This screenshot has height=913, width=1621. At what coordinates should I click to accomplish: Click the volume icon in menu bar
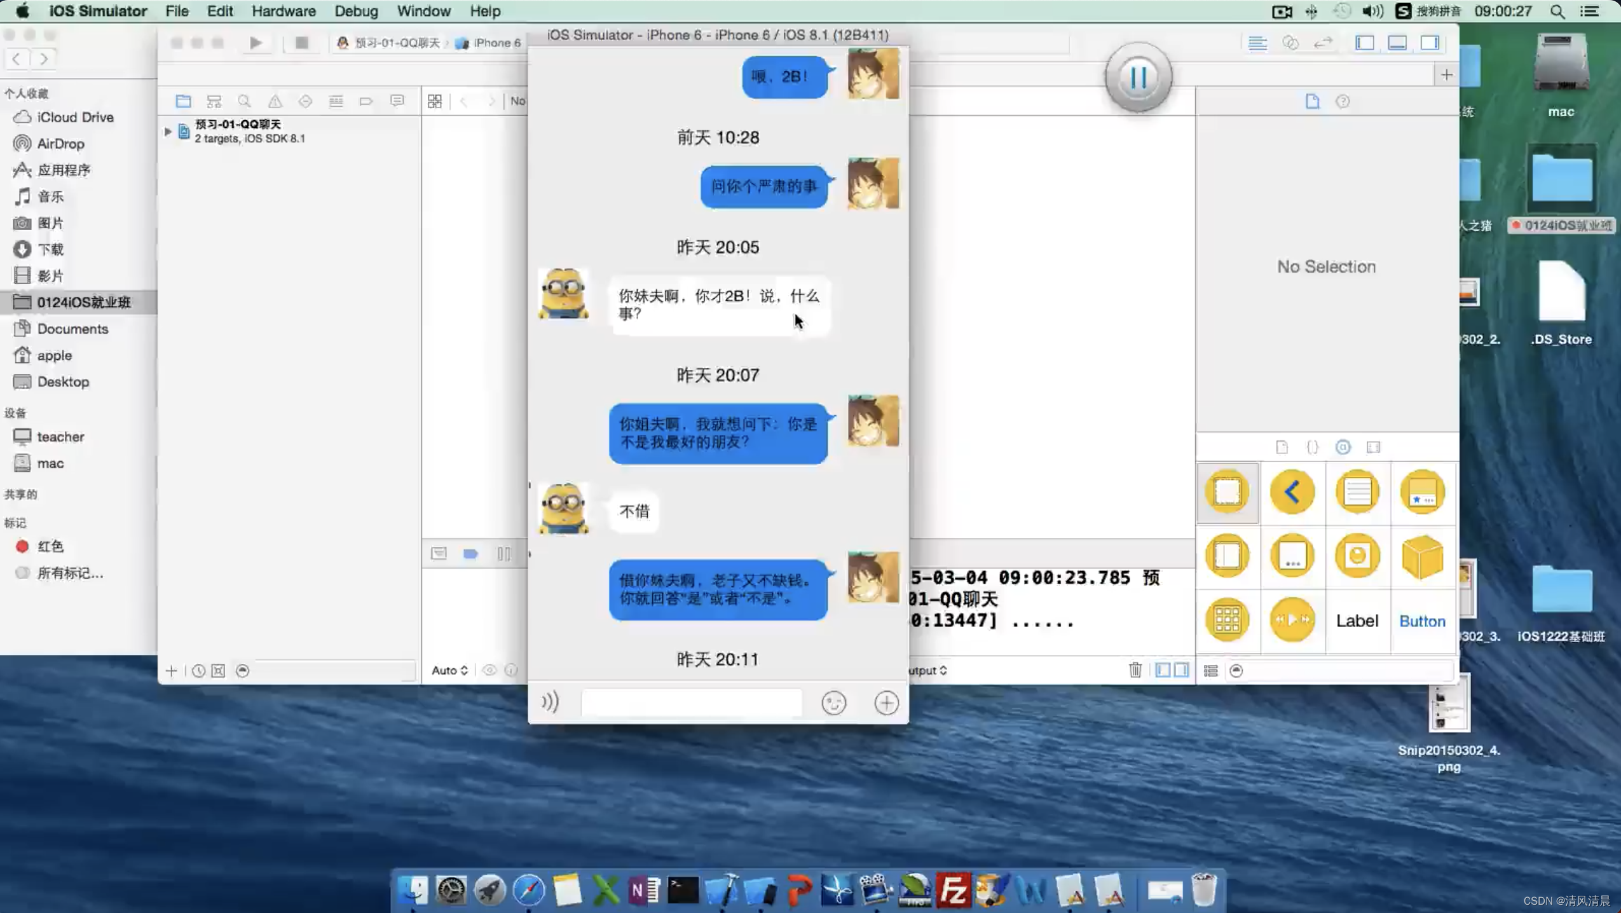tap(1372, 11)
